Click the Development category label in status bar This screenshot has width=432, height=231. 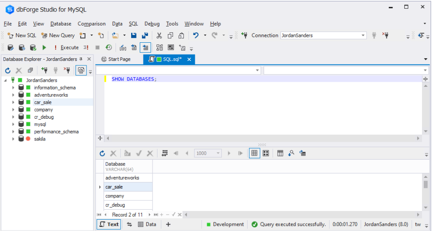[229, 224]
